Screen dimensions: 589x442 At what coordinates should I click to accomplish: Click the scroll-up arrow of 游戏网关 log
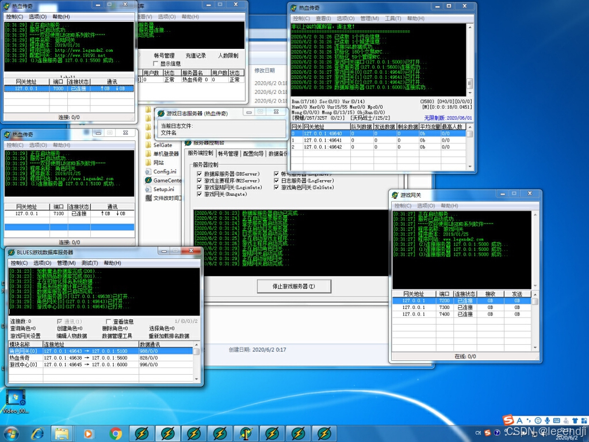(x=535, y=214)
